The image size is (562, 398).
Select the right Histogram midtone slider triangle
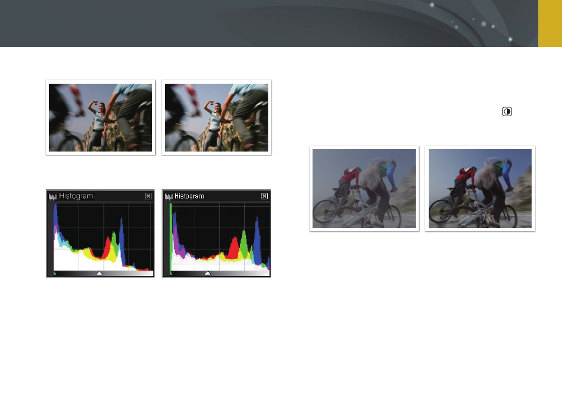click(208, 274)
